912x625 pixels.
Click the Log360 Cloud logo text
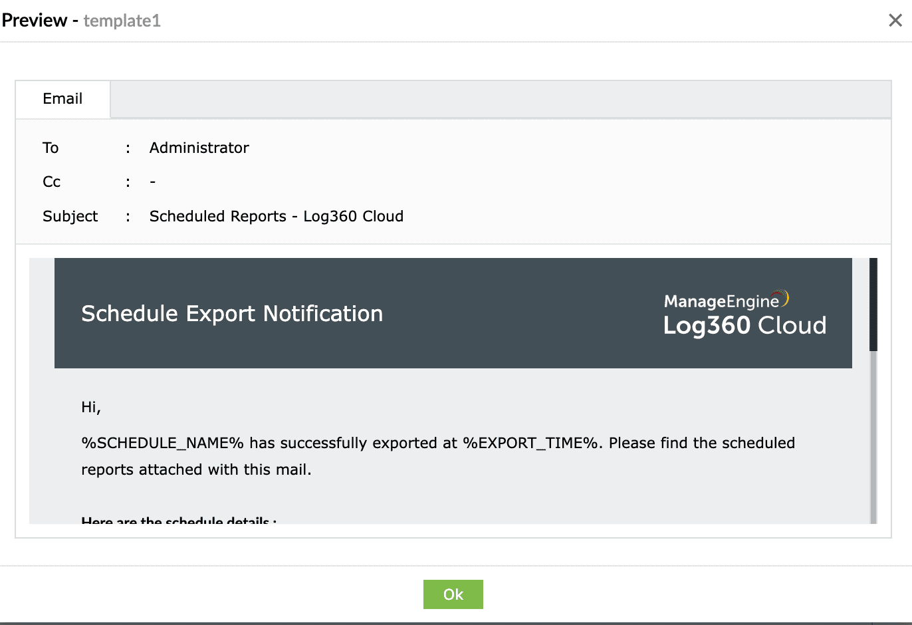pos(744,326)
